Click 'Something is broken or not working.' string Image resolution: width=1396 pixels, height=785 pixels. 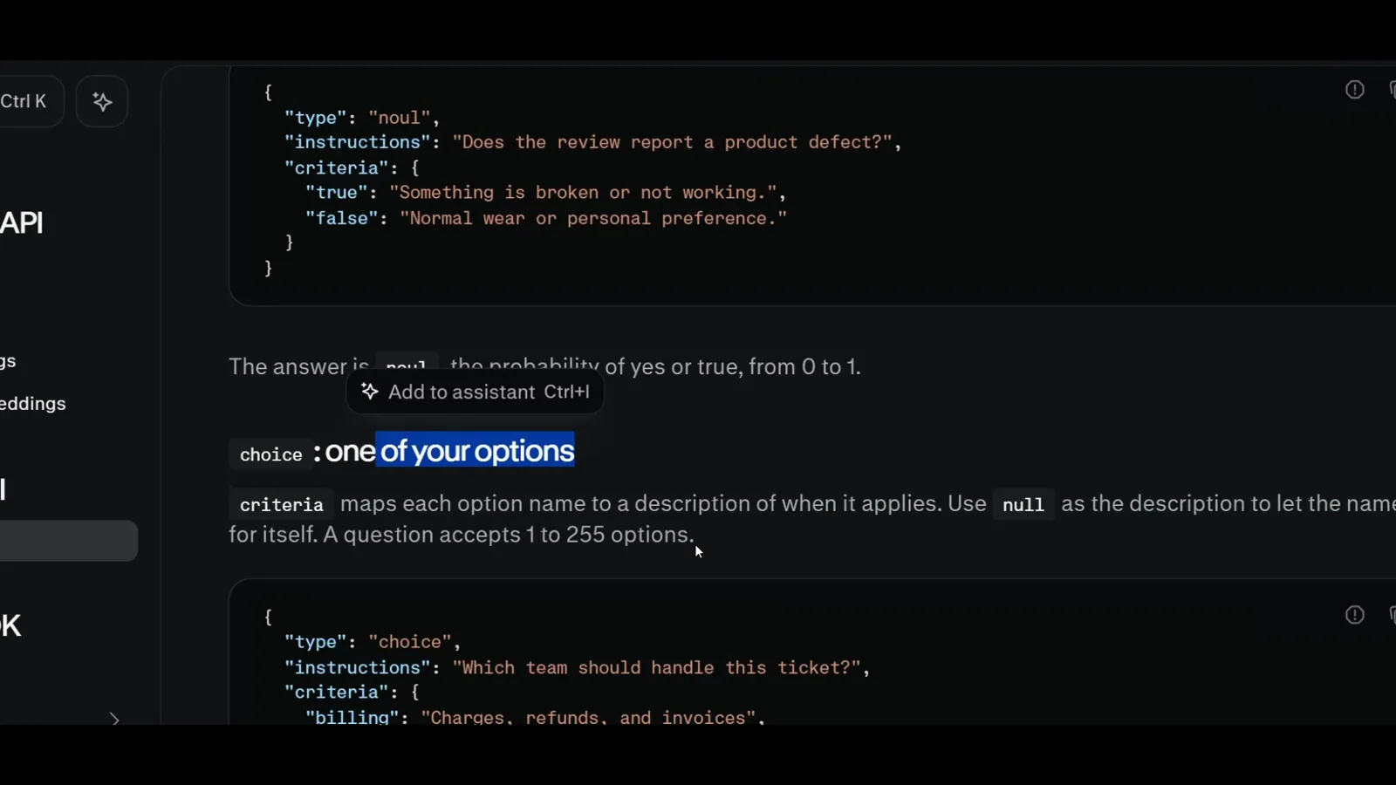(x=582, y=193)
